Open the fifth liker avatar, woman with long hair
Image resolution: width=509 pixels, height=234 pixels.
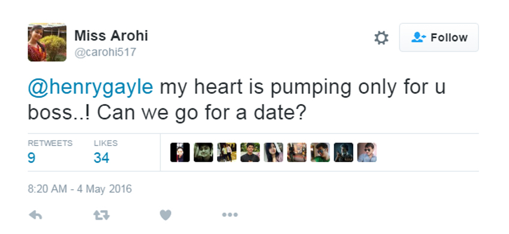click(x=273, y=153)
